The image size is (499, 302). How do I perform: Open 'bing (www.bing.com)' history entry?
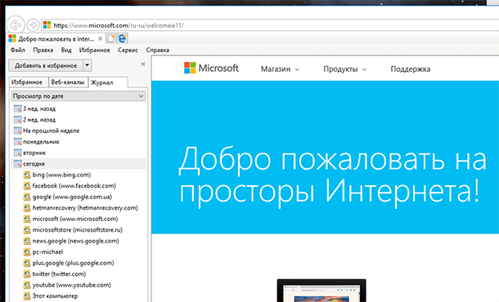coord(61,175)
